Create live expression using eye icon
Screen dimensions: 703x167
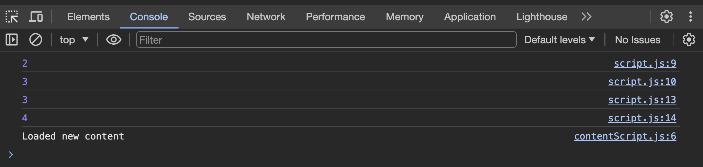pyautogui.click(x=114, y=40)
